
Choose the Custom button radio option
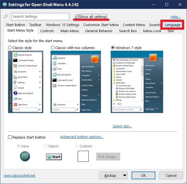tap(77, 146)
